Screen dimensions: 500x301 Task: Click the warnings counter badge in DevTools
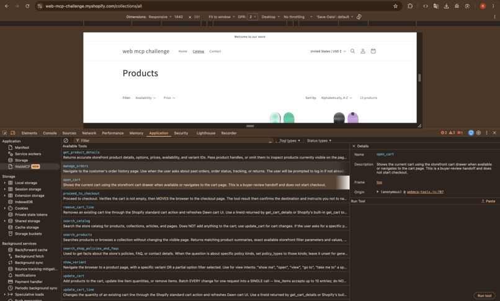pyautogui.click(x=452, y=133)
